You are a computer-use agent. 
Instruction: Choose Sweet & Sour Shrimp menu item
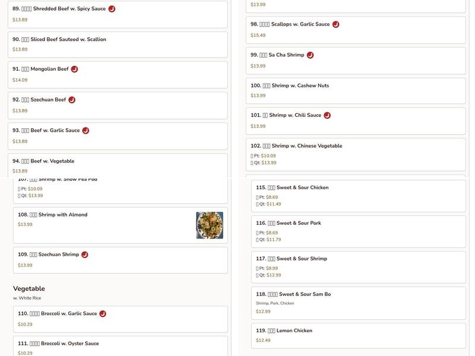(358, 266)
